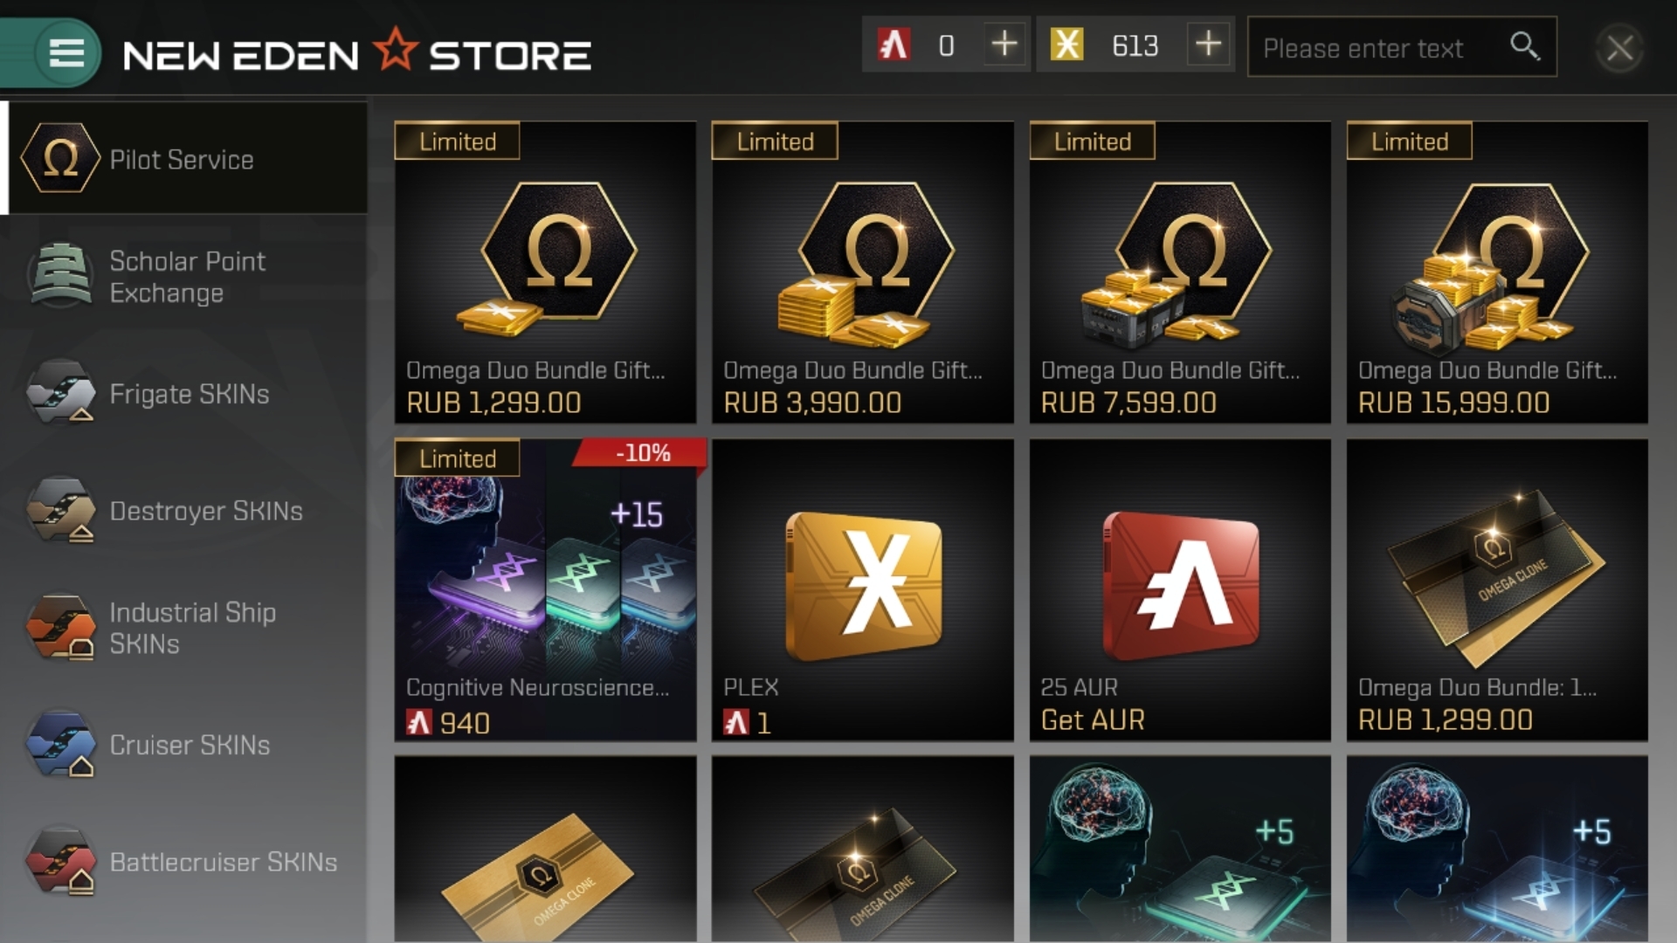Select the PLEX item for 1 AUR
This screenshot has width=1677, height=943.
863,589
